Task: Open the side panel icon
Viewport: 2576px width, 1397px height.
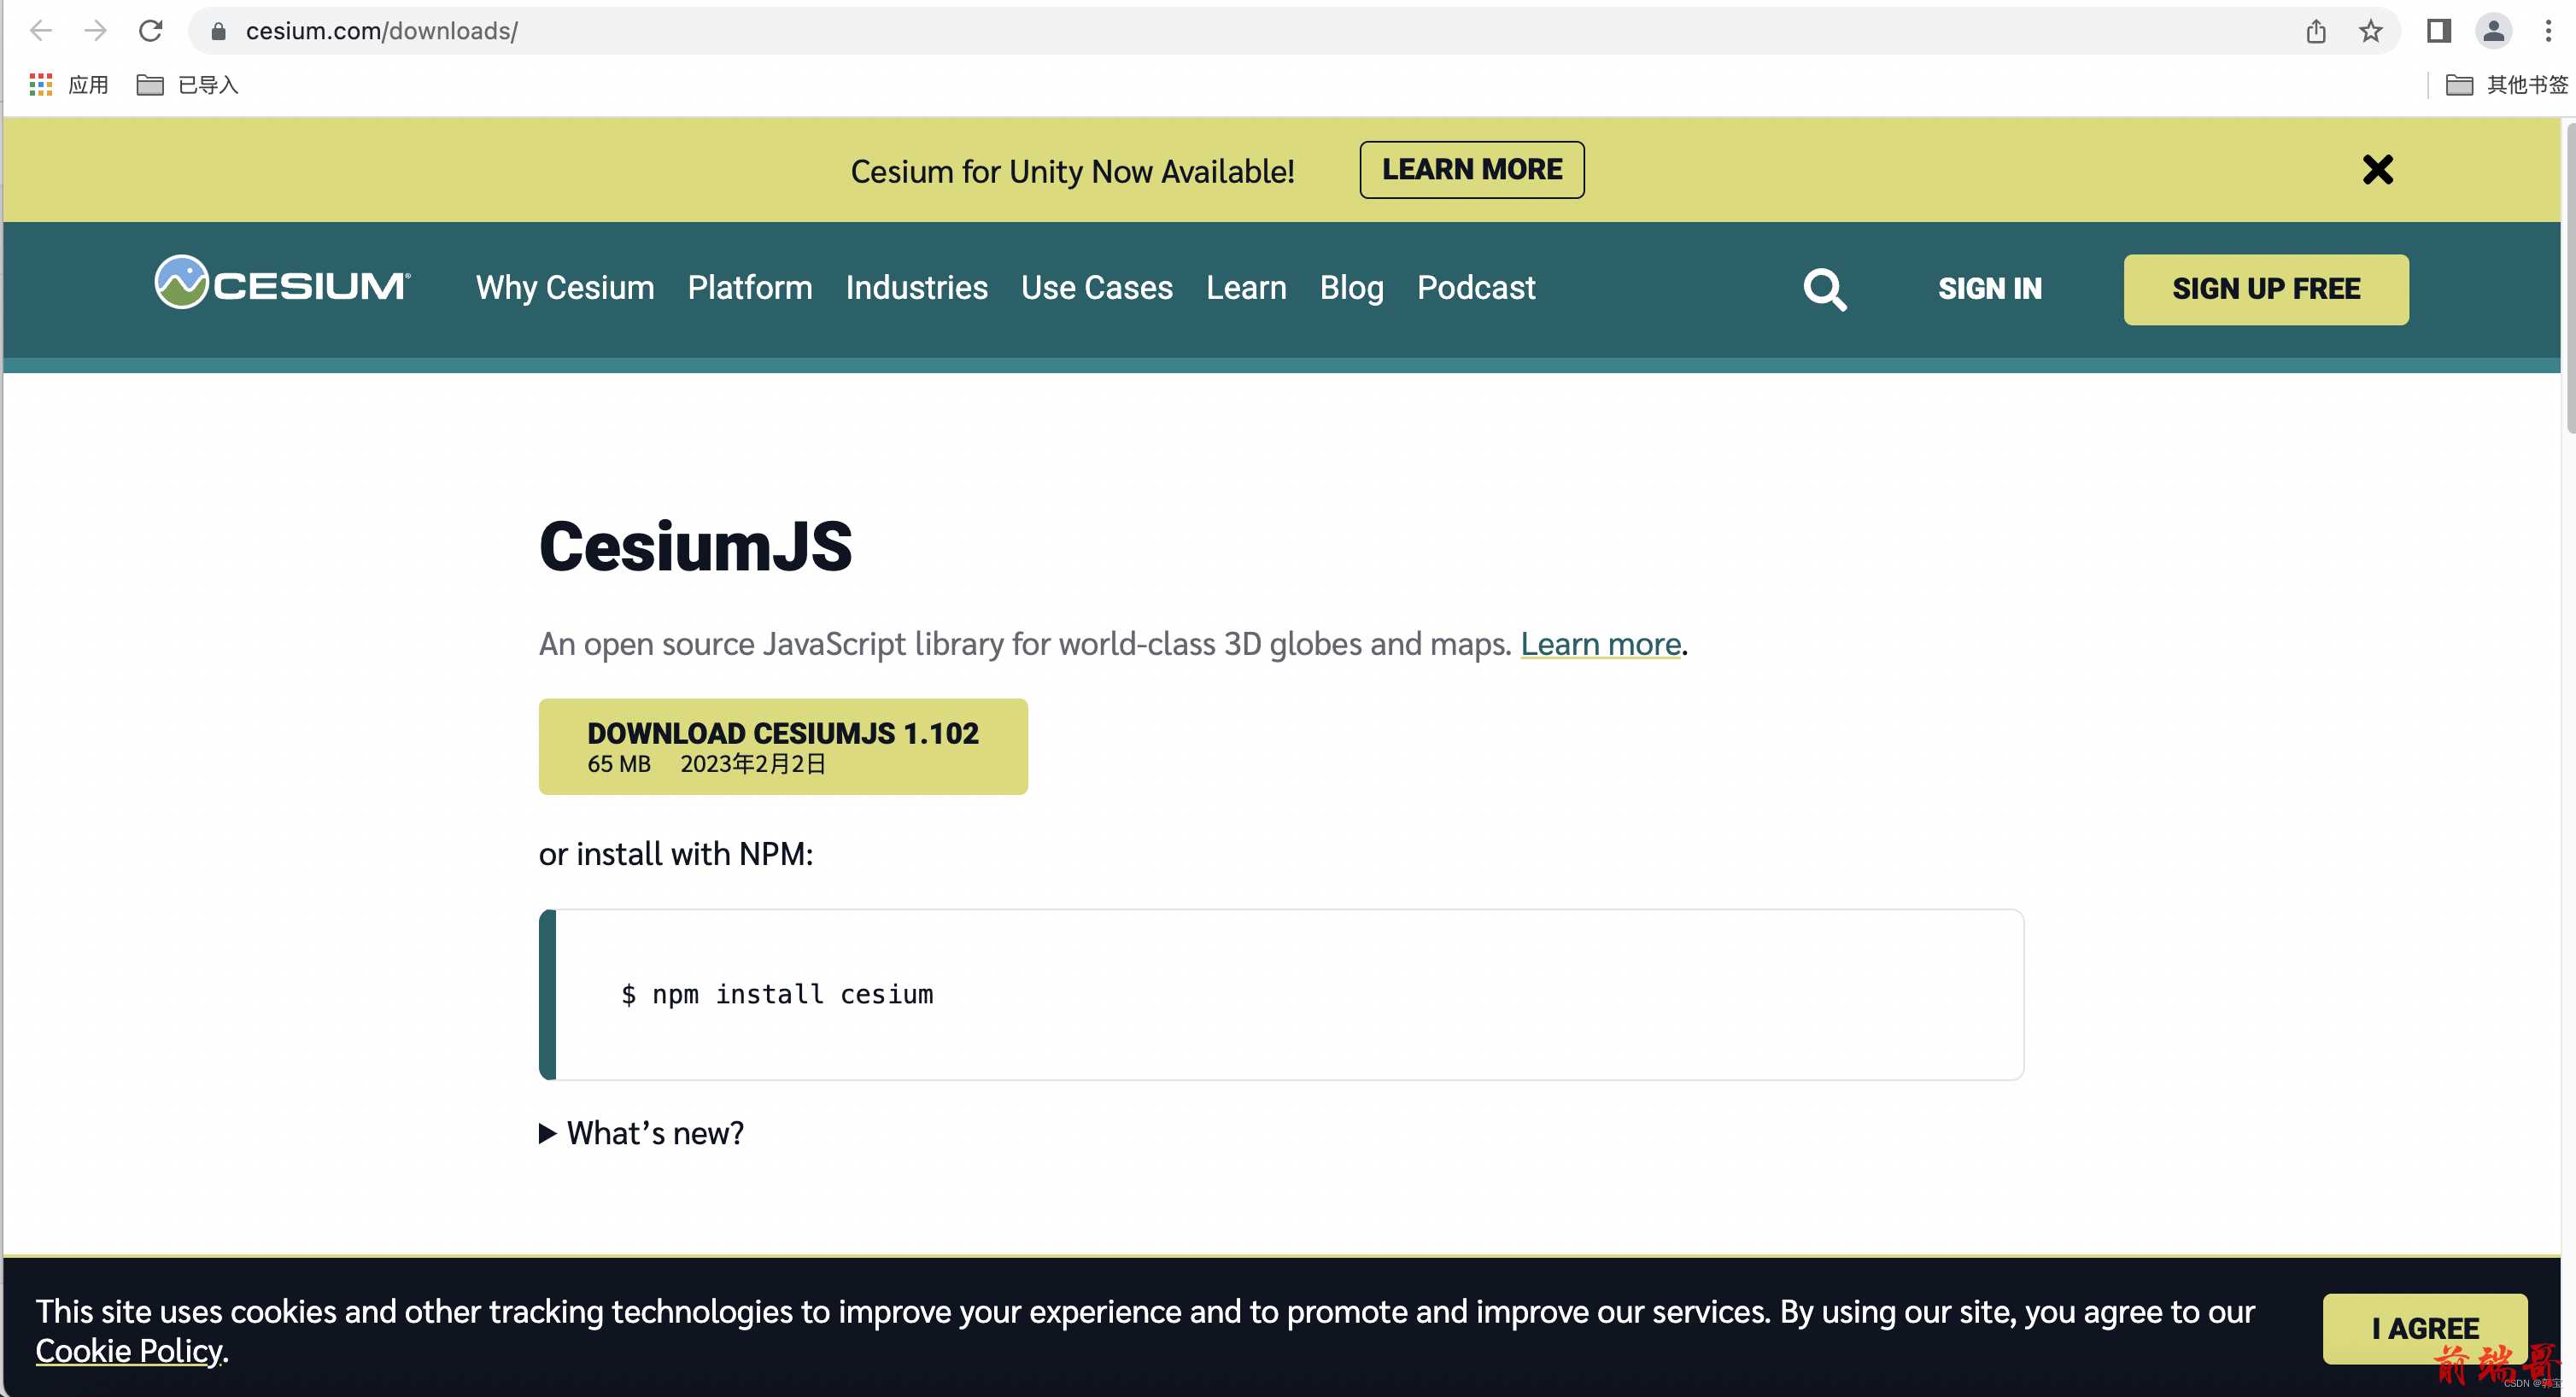Action: pos(2438,31)
